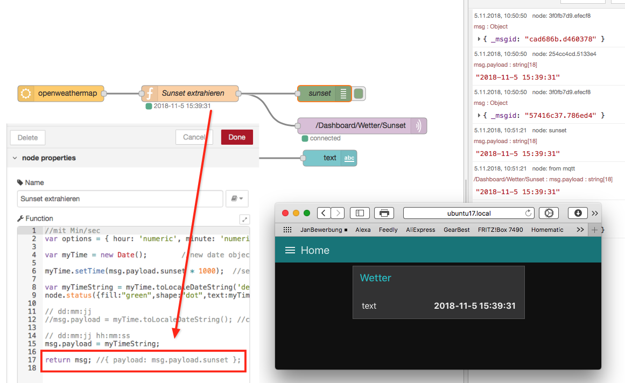Select the openweathermap node
This screenshot has height=383, width=625.
[61, 94]
